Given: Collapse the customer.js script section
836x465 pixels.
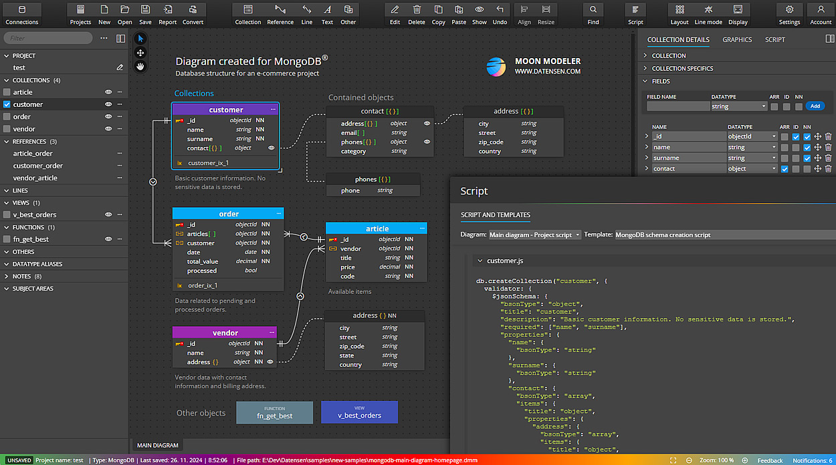Looking at the screenshot, I should (480, 261).
